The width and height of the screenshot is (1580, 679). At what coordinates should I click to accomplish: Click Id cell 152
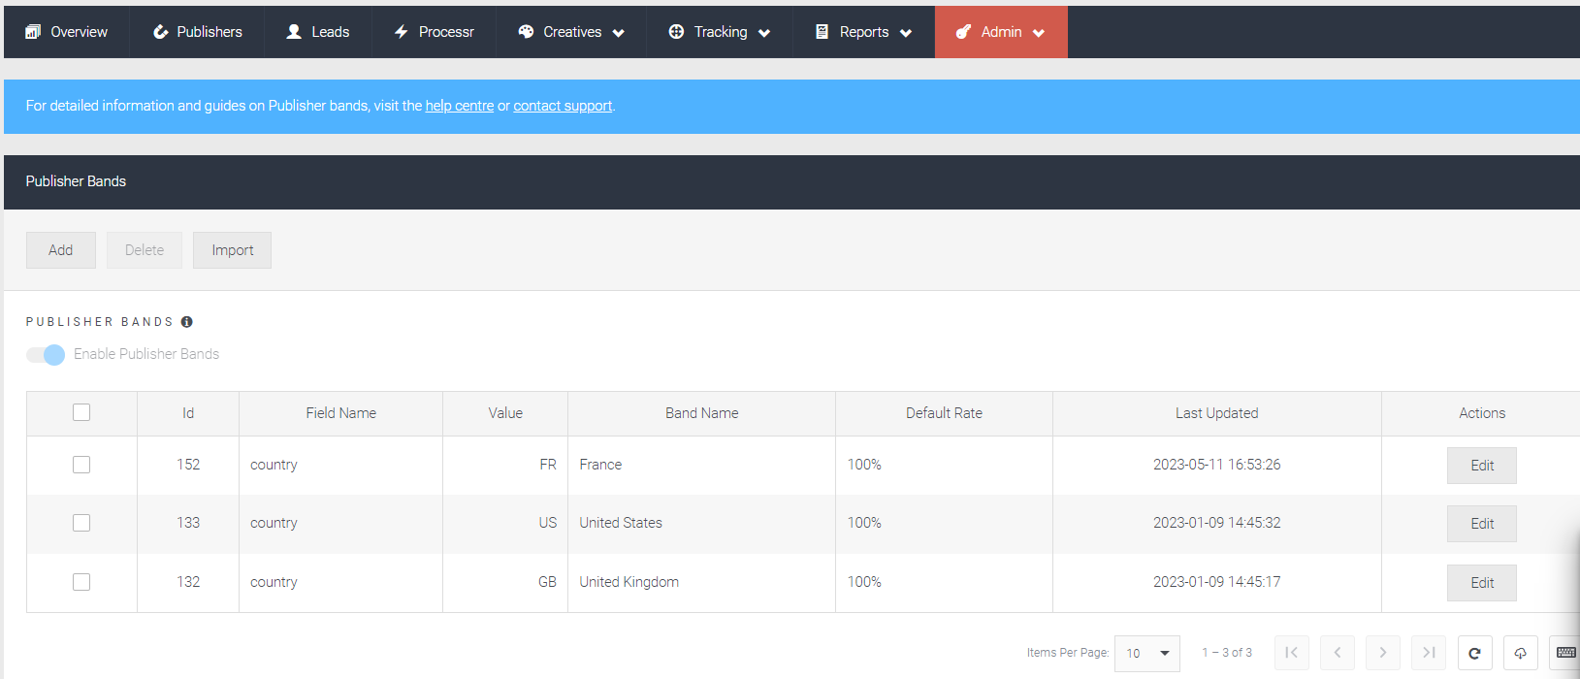188,465
